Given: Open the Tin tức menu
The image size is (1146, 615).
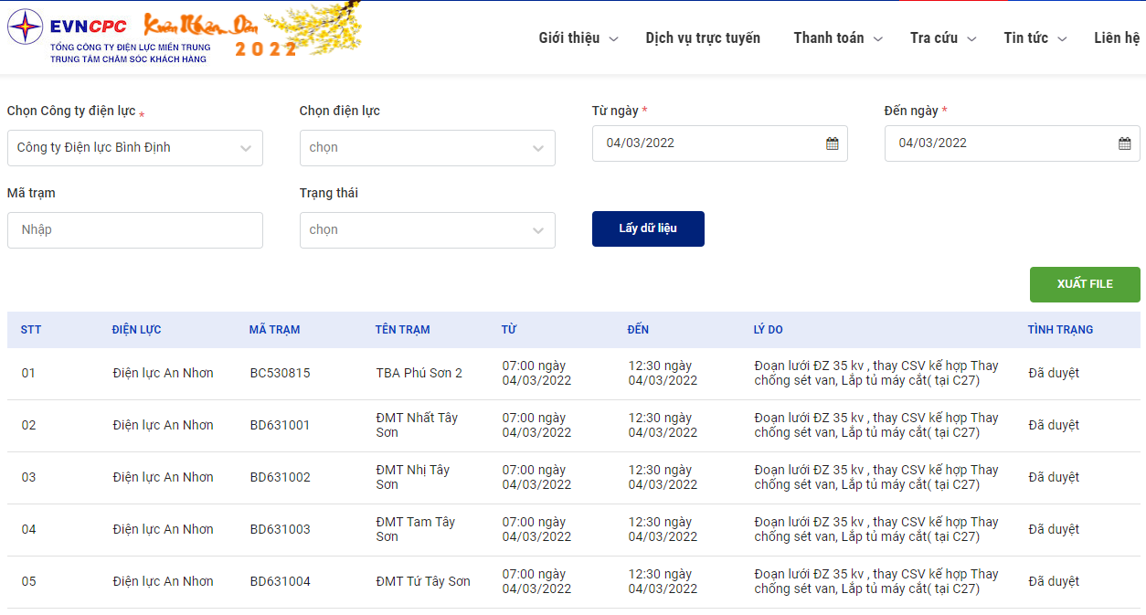Looking at the screenshot, I should [1036, 38].
